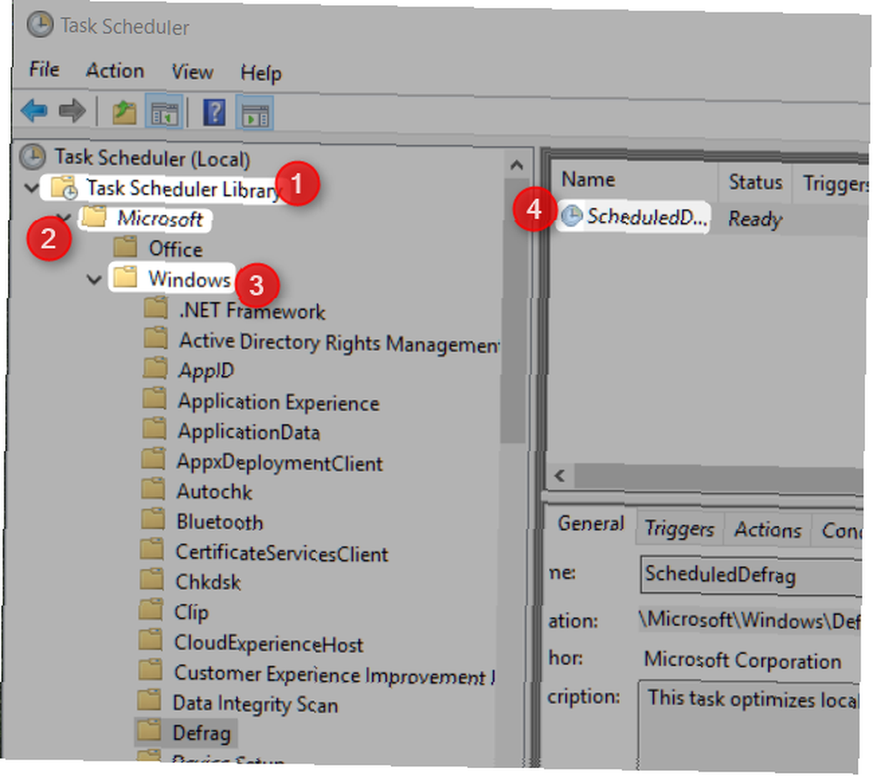Click the task list scroll left arrow
873x776 pixels.
click(x=560, y=476)
